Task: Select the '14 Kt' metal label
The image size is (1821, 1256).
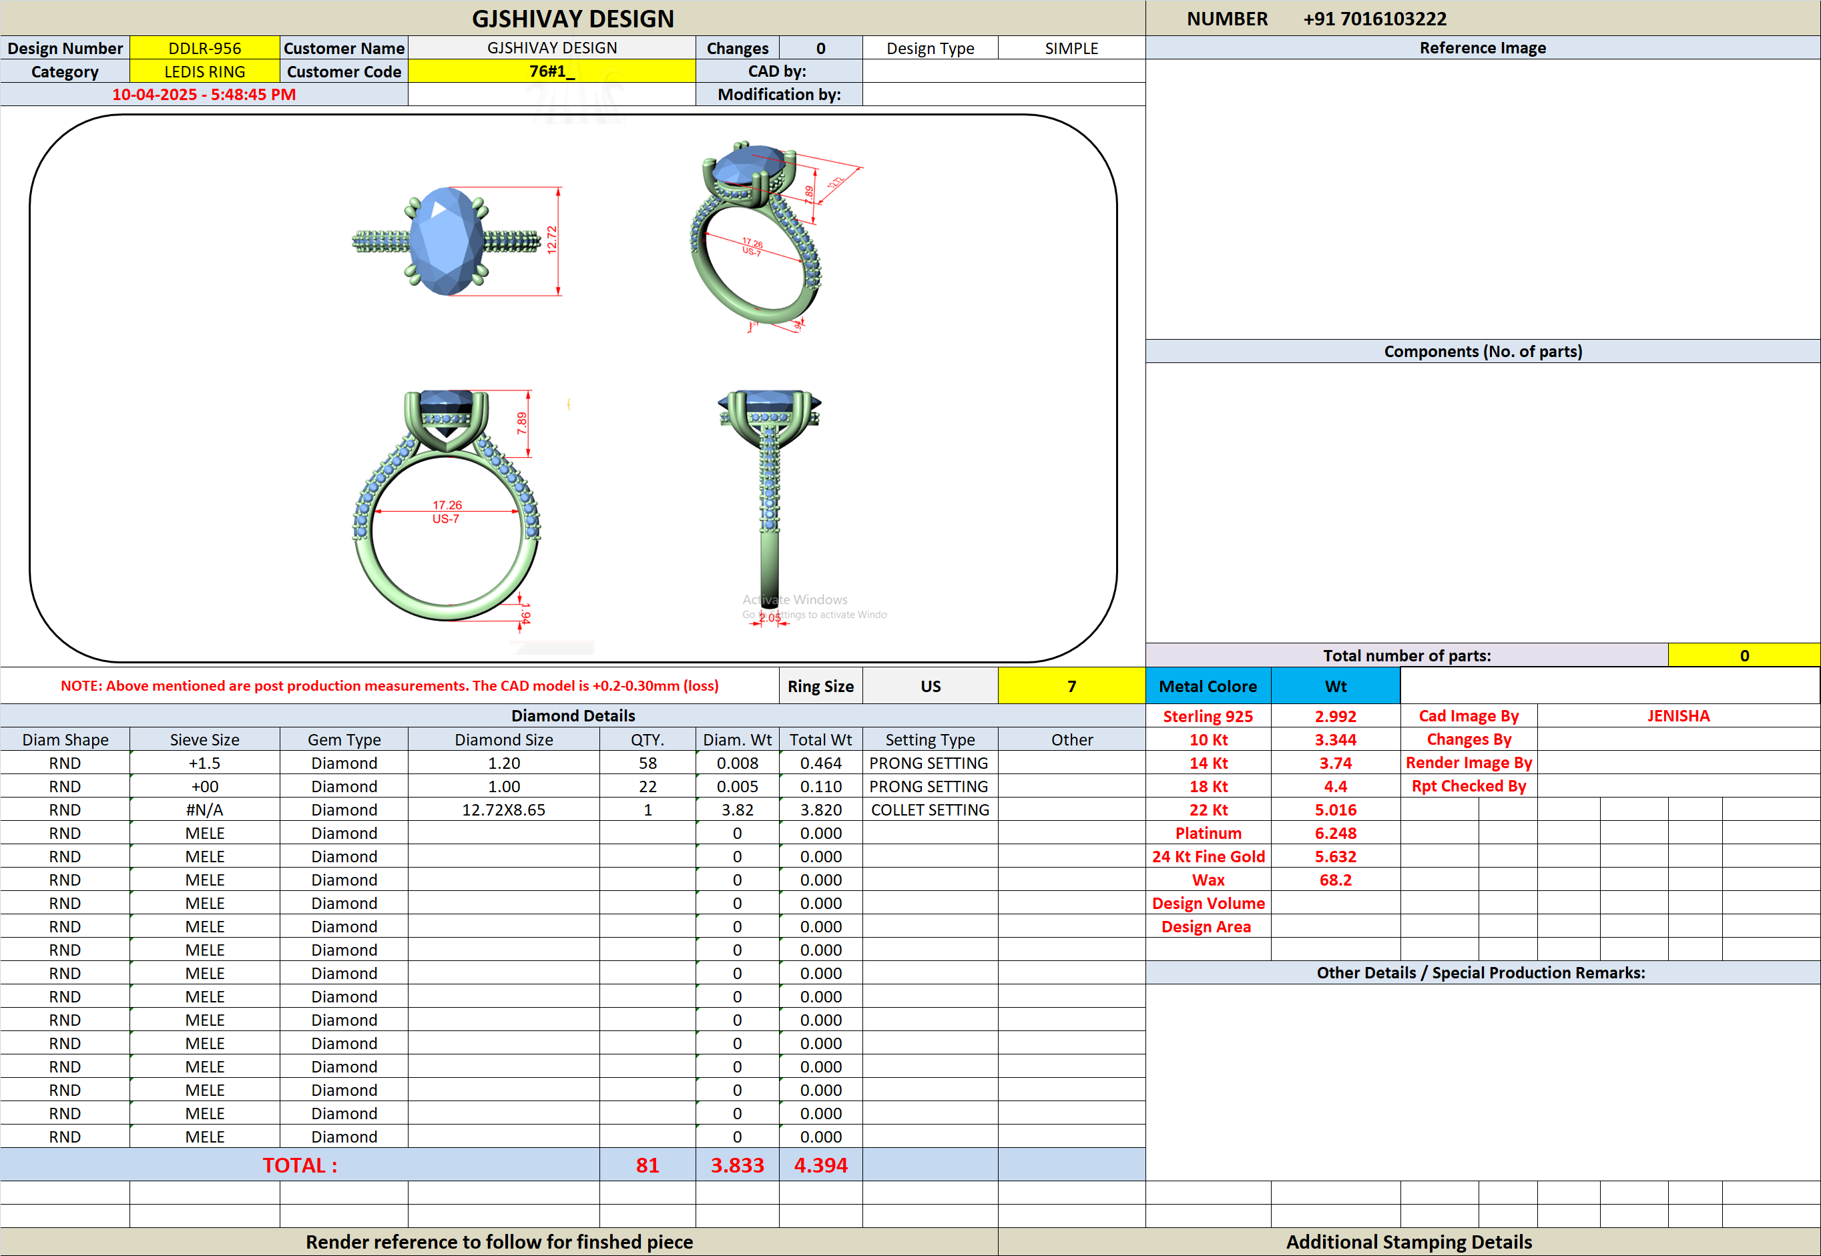Action: (1208, 763)
